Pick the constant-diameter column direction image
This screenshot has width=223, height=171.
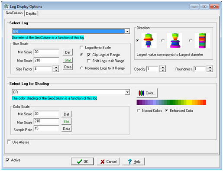[202, 41]
